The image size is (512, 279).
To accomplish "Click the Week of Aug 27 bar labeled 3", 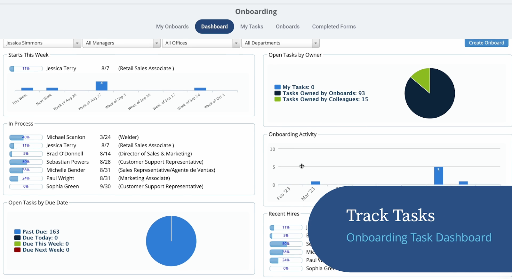I will tap(101, 86).
